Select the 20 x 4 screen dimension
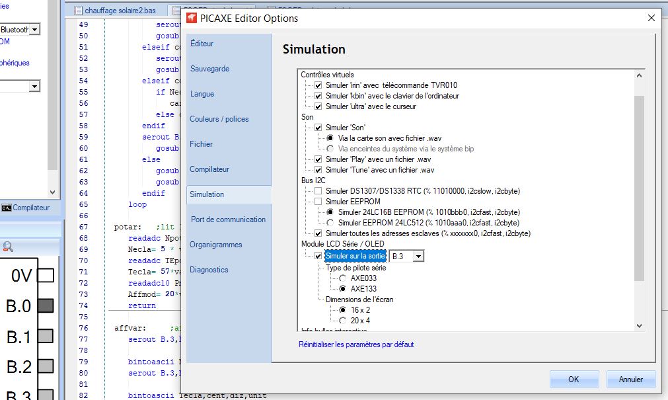The image size is (668, 400). tap(342, 320)
